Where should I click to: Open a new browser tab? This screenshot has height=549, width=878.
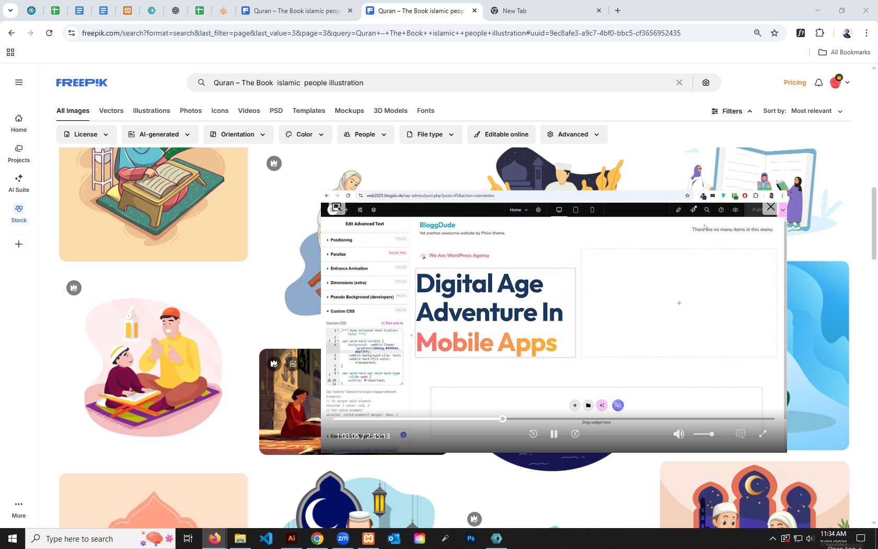[618, 10]
